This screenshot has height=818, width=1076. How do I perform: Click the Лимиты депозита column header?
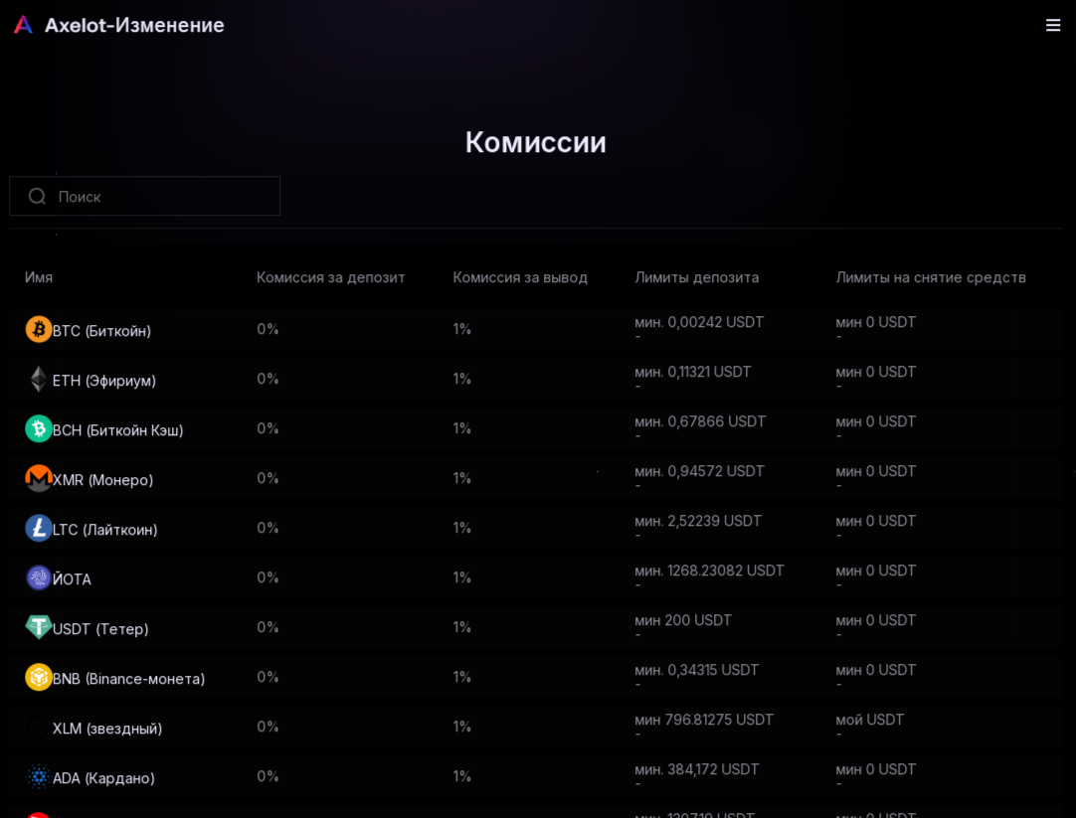pyautogui.click(x=696, y=277)
